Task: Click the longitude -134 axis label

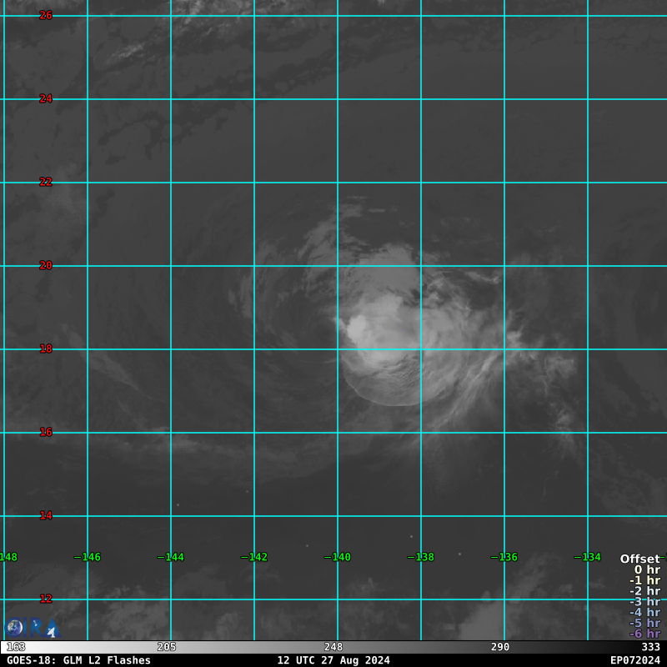Action: tap(587, 557)
